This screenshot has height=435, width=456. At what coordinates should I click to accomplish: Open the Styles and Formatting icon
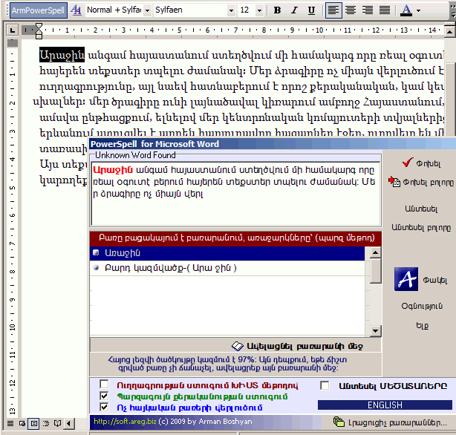[x=76, y=10]
